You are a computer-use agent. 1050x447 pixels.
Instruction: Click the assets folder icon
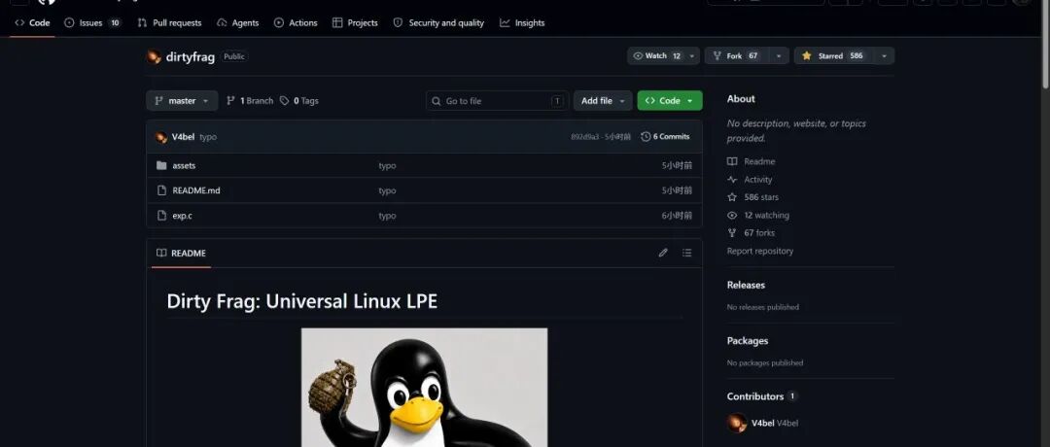coord(161,165)
